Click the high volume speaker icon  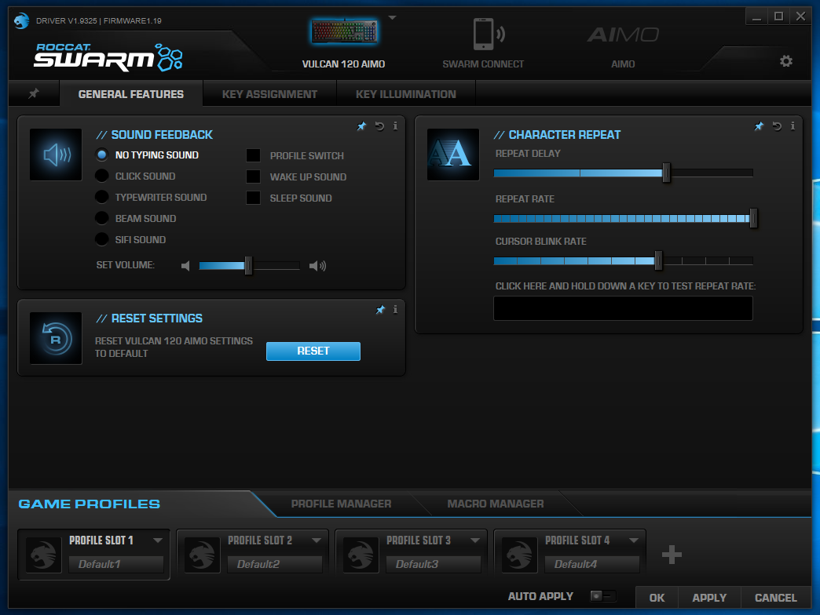pos(317,266)
